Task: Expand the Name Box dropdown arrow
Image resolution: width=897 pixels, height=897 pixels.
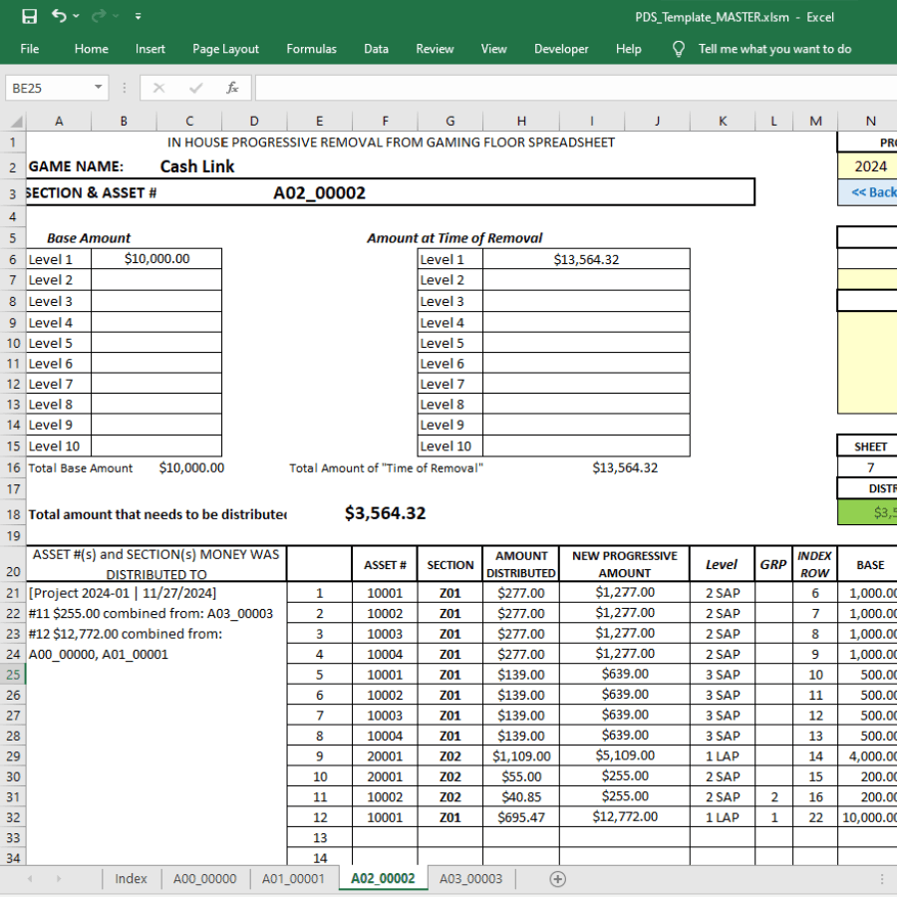Action: point(99,88)
